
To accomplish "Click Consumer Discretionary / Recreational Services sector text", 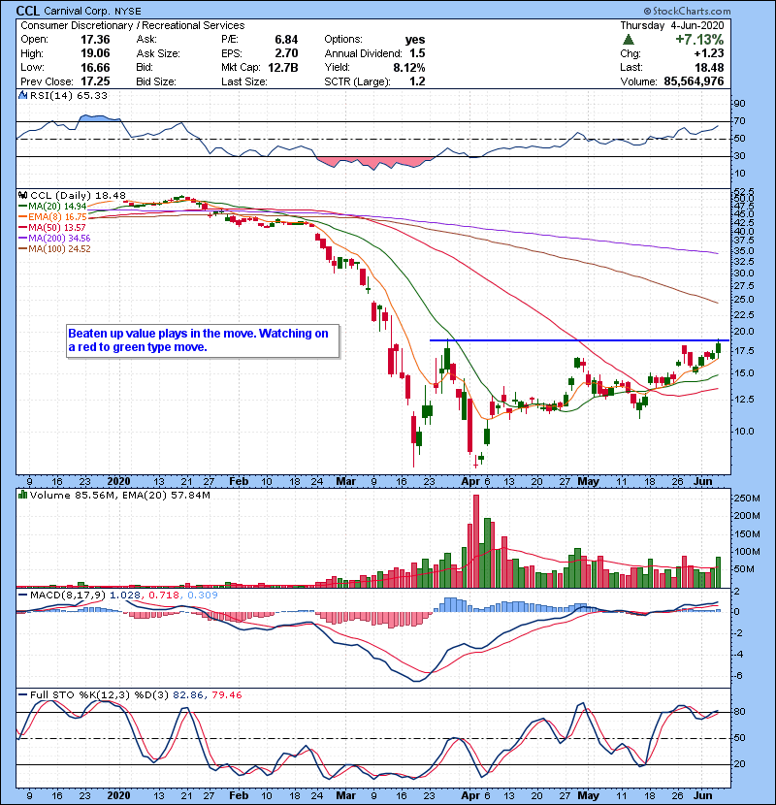I will click(x=133, y=25).
